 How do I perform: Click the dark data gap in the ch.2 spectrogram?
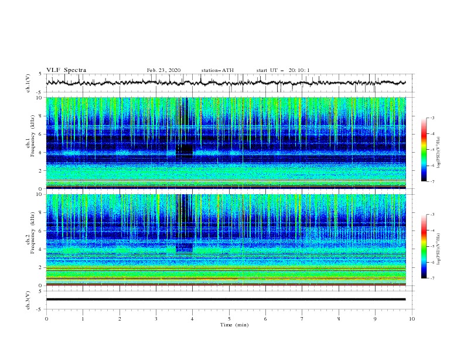click(184, 247)
